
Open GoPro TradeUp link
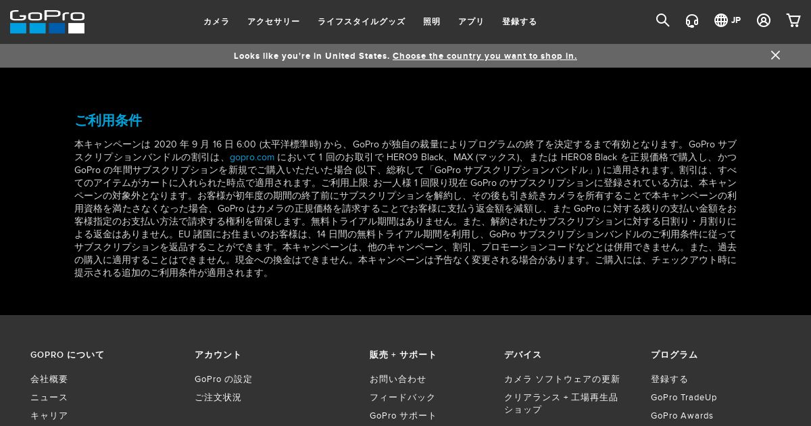point(684,398)
